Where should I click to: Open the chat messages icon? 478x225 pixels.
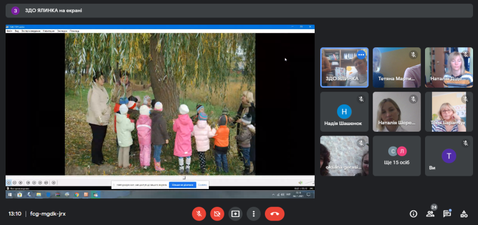point(447,214)
